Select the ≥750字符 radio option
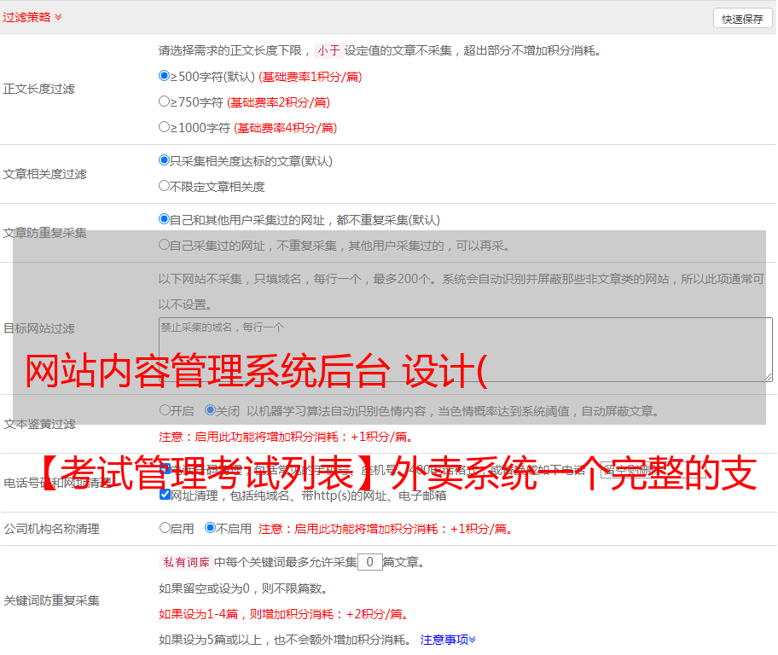778x655 pixels. [x=164, y=101]
